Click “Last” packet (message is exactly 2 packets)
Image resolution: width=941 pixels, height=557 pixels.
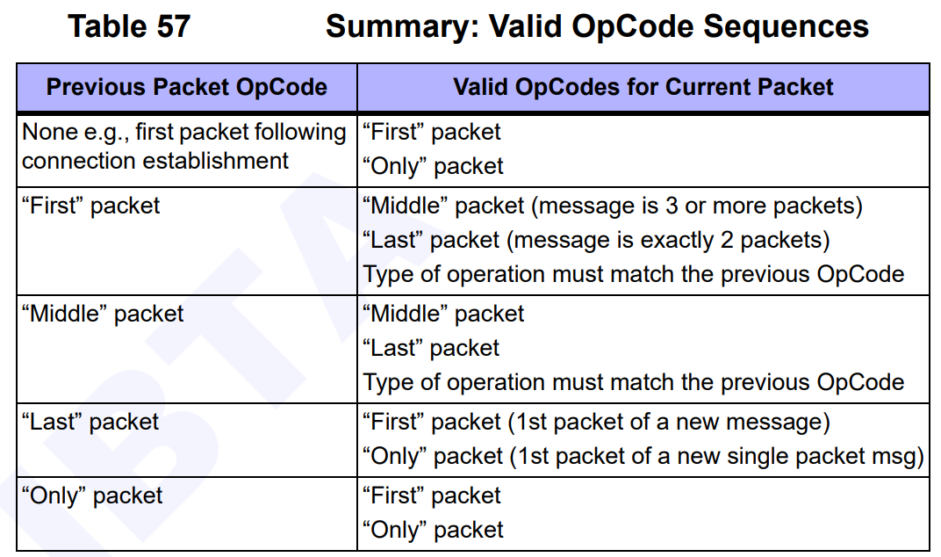coord(596,241)
